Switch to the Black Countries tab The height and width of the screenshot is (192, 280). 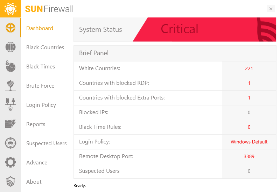pyautogui.click(x=45, y=47)
